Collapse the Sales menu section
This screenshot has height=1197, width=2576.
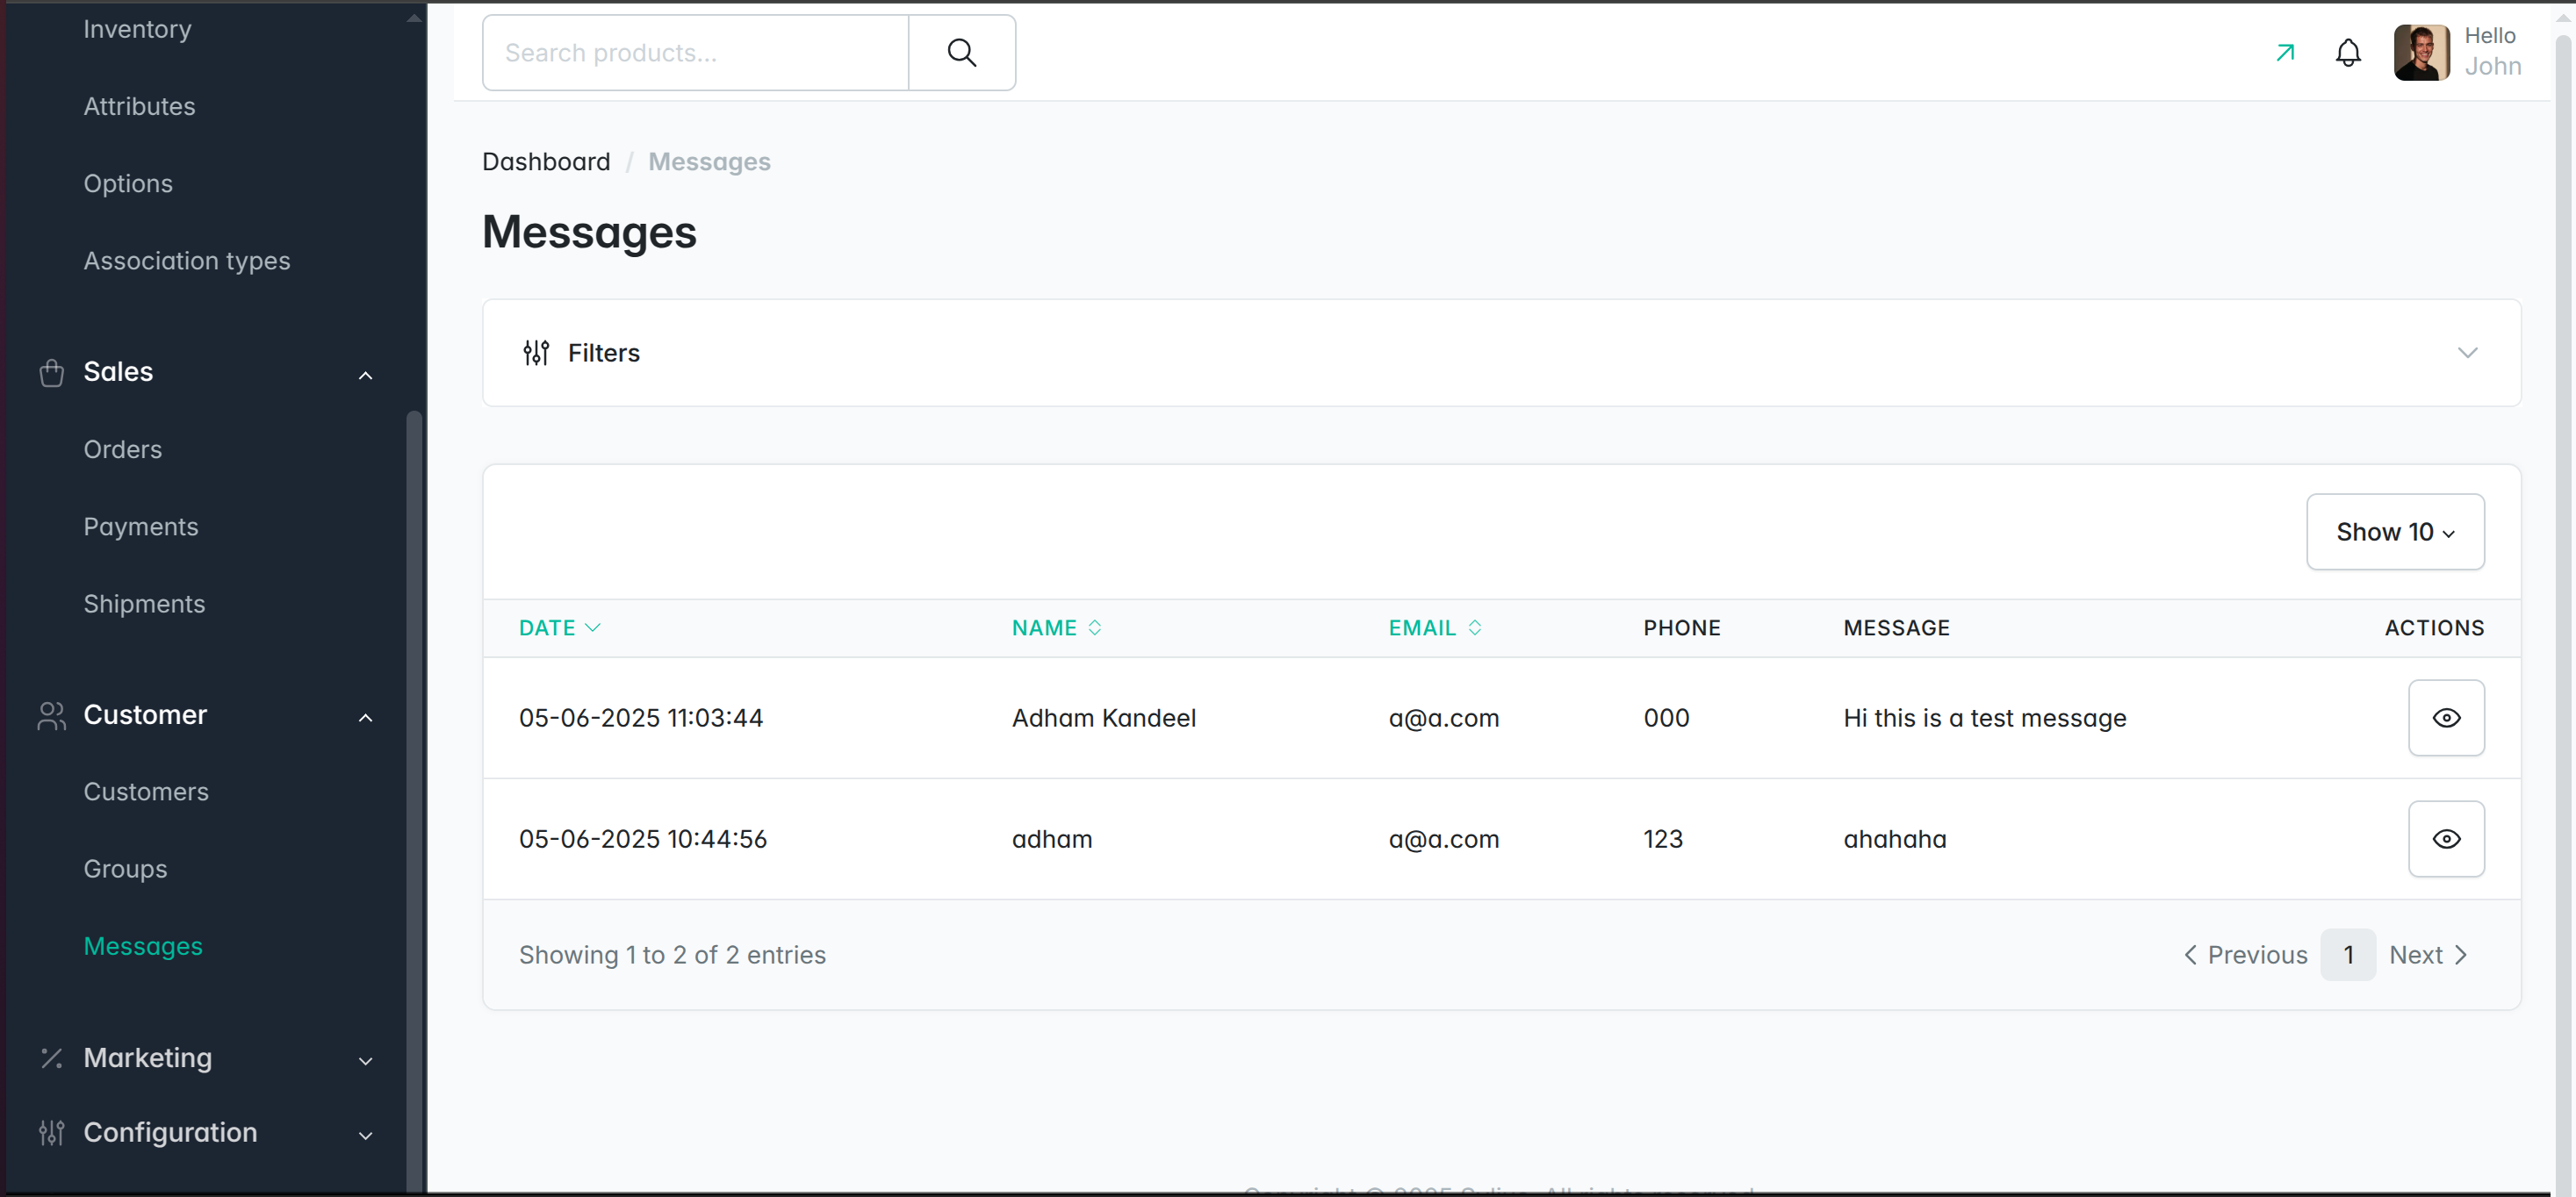point(366,375)
